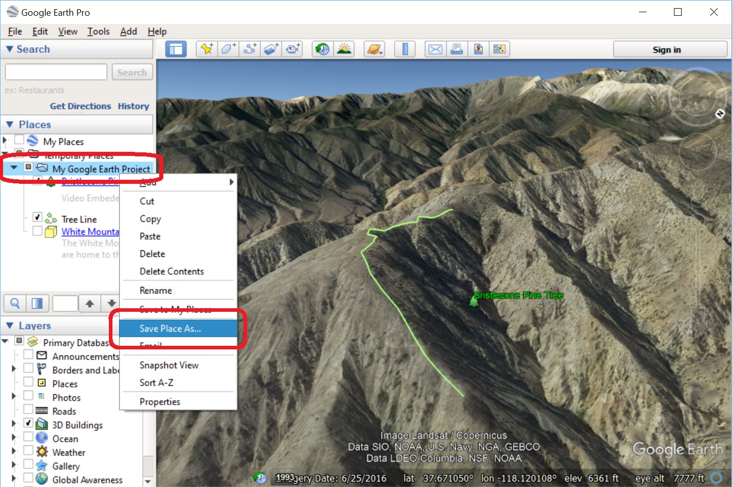Click the search text input field
This screenshot has width=733, height=487.
tap(56, 72)
